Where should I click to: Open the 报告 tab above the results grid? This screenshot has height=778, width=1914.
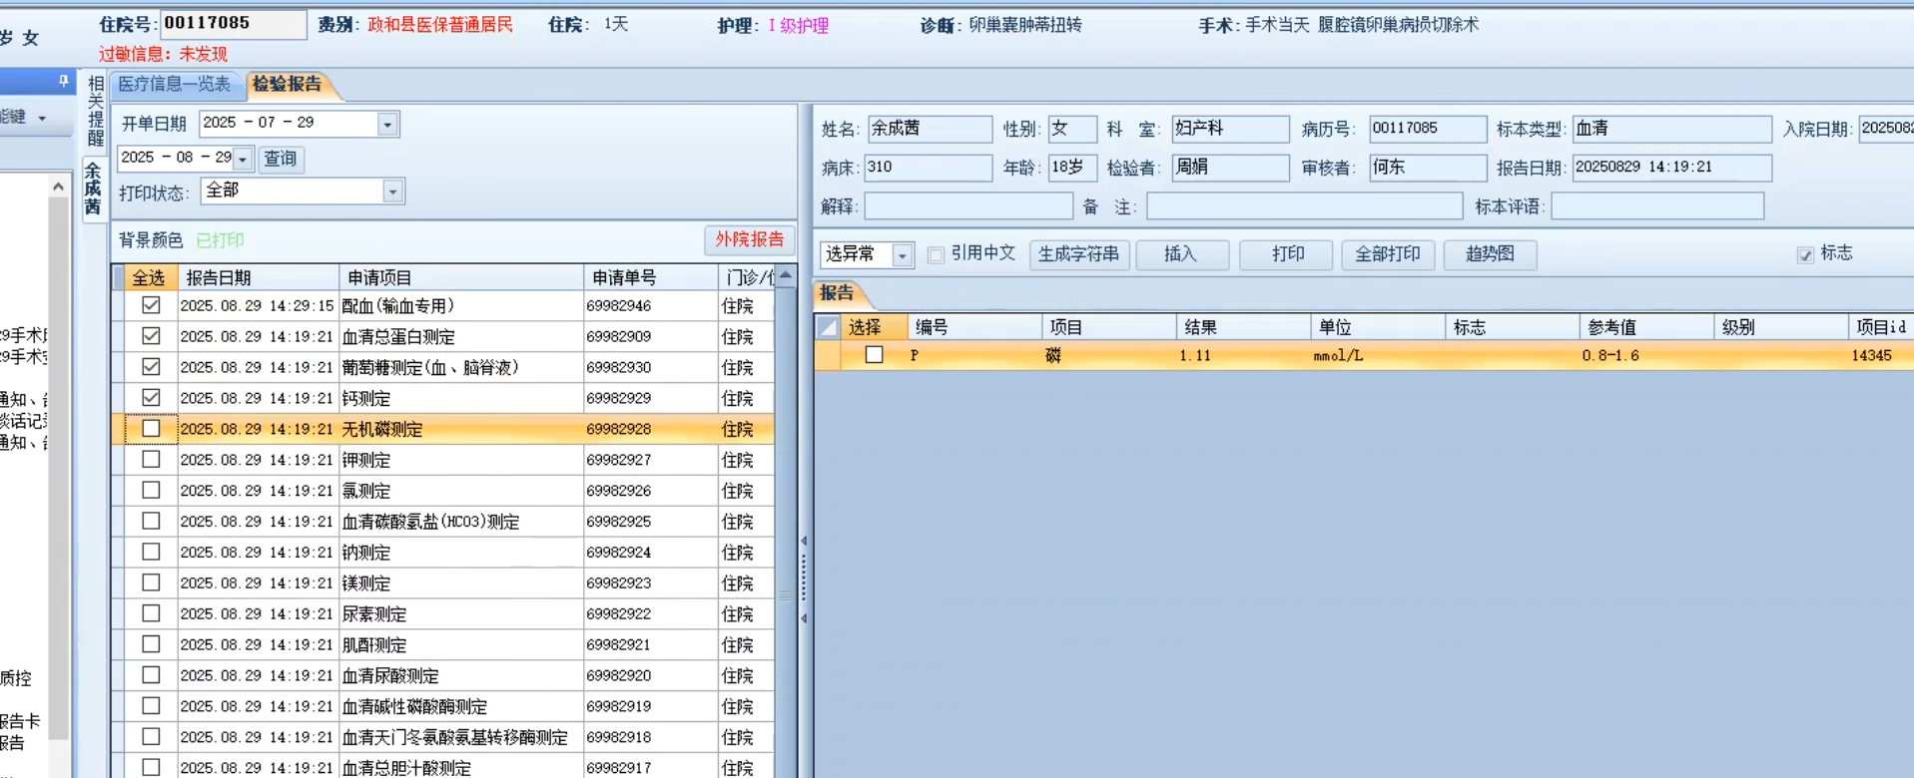click(x=837, y=293)
